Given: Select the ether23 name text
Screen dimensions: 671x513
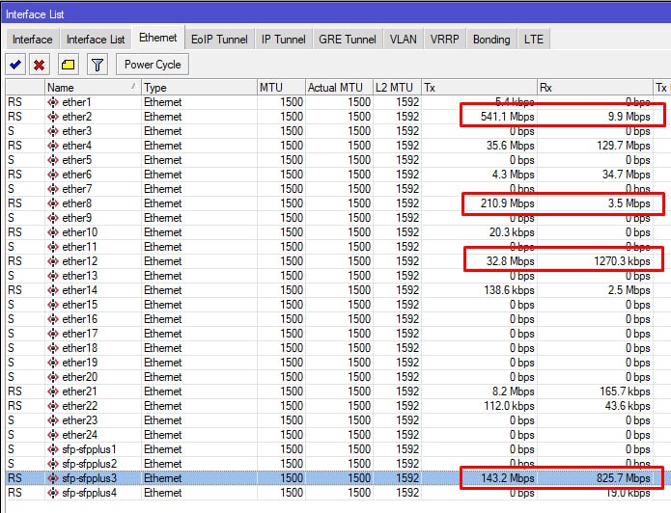Looking at the screenshot, I should pyautogui.click(x=79, y=420).
